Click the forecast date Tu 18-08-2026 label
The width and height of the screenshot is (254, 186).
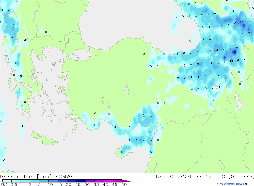pyautogui.click(x=168, y=176)
